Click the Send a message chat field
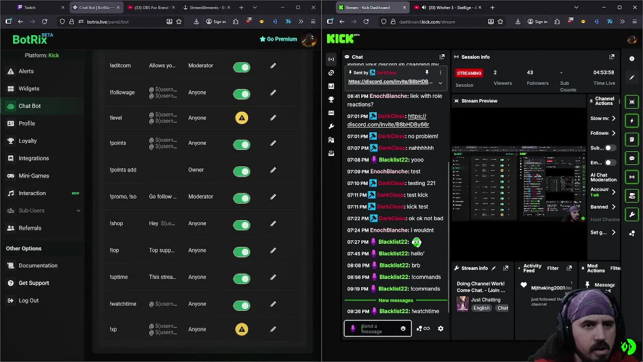This screenshot has height=362, width=643. 378,329
